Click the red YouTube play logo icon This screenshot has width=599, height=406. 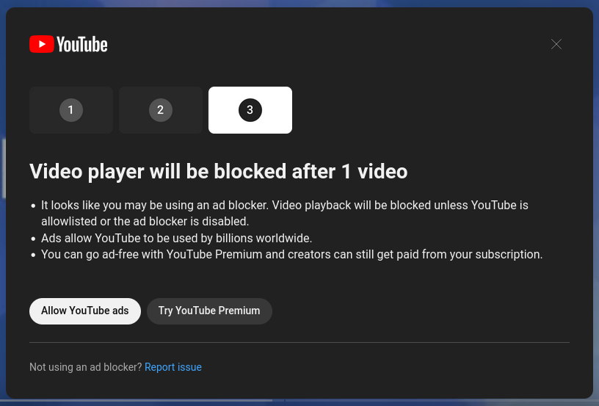point(41,44)
